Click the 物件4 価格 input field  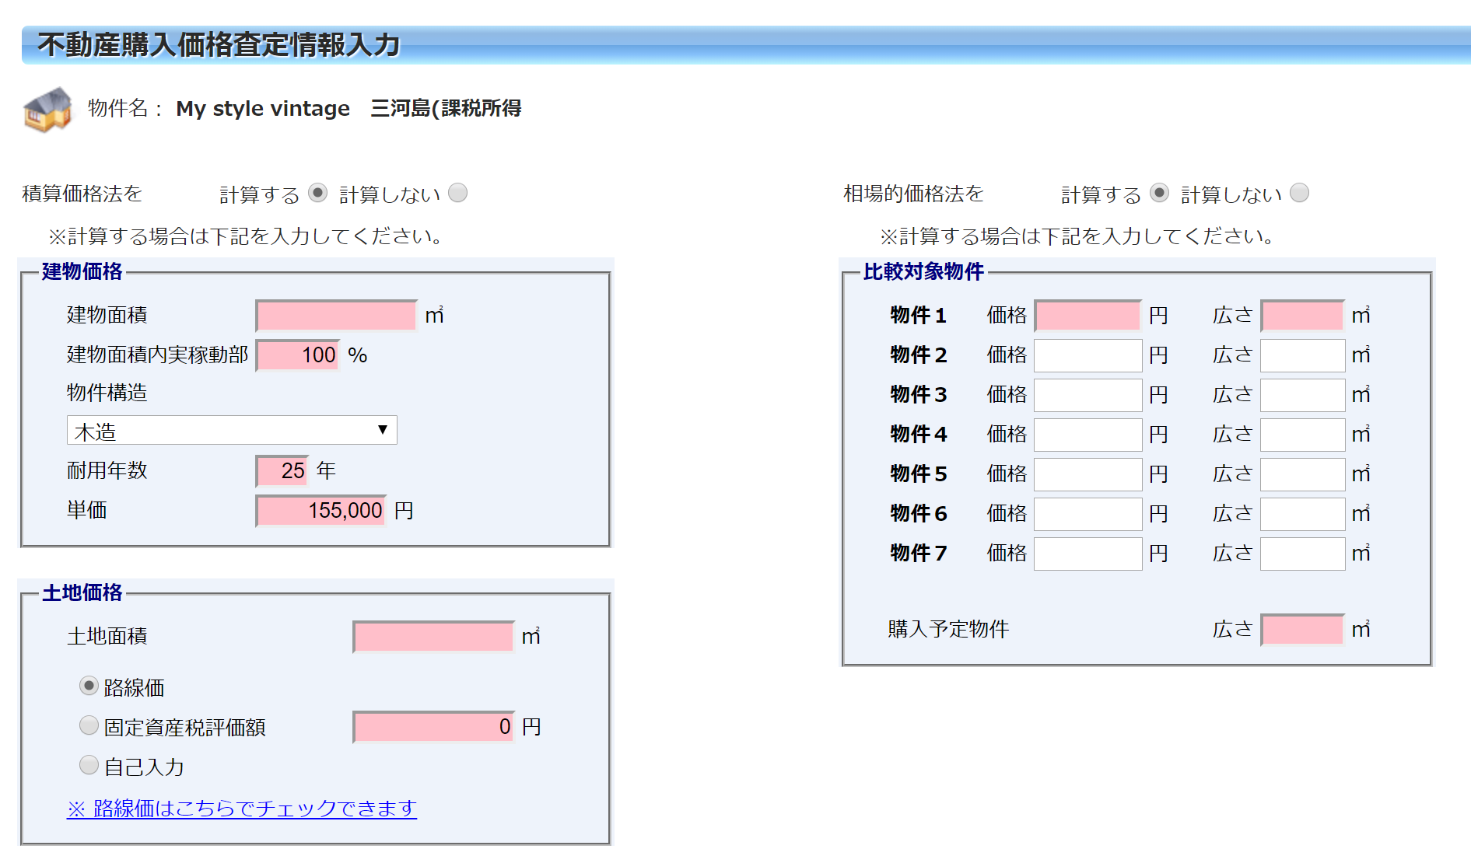pyautogui.click(x=1087, y=435)
